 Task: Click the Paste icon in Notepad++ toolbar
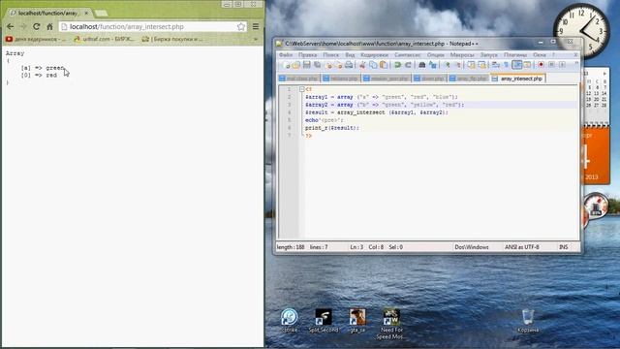tap(384, 65)
